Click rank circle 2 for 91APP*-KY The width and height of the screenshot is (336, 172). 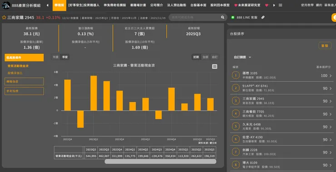pyautogui.click(x=236, y=88)
